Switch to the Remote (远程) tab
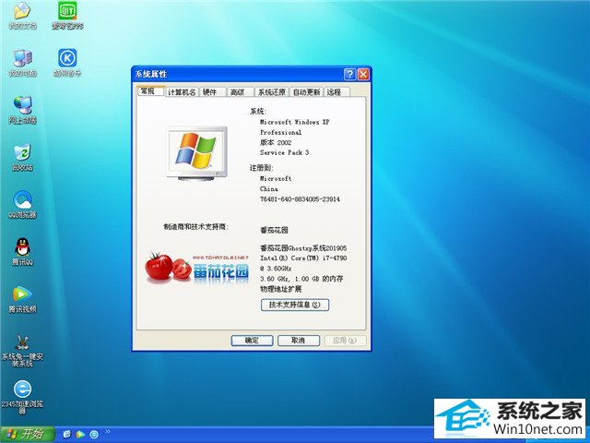 coord(336,92)
